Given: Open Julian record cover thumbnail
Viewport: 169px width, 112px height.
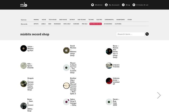Looking at the screenshot, I should click(x=24, y=48).
